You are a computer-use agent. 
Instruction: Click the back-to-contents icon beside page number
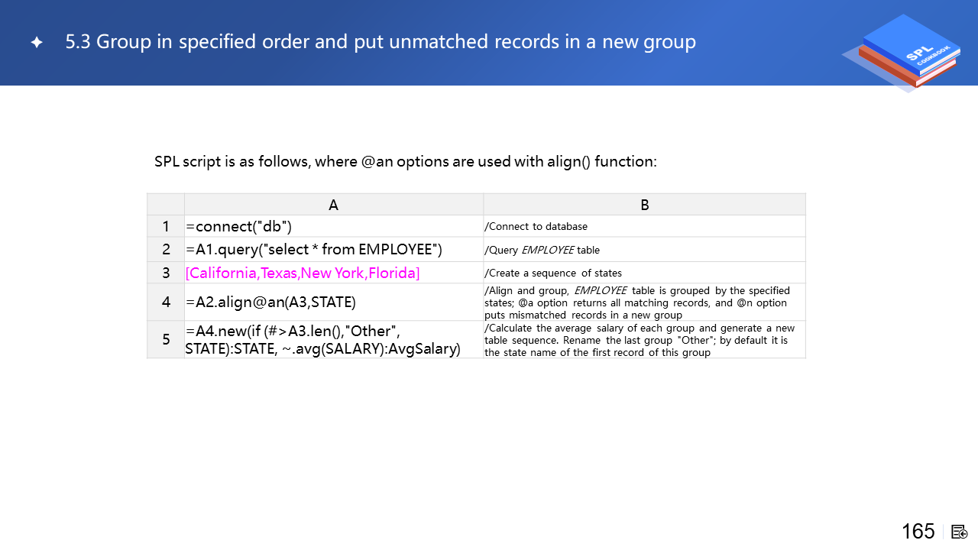(x=960, y=532)
